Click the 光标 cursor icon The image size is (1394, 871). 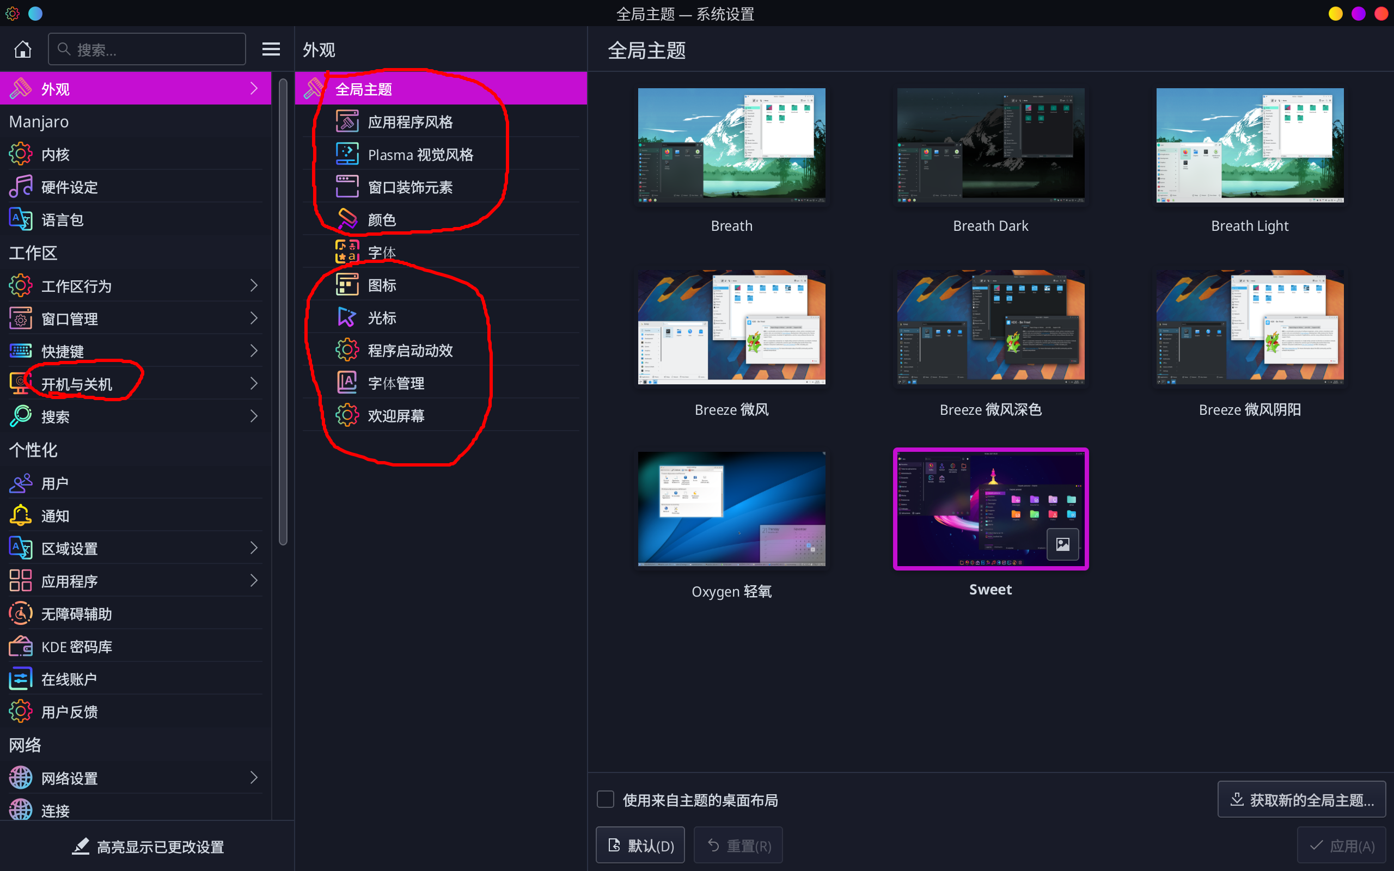tap(347, 317)
